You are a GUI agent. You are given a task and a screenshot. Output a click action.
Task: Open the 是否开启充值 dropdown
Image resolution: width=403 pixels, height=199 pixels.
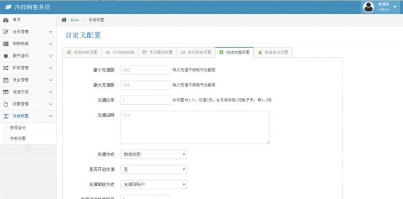154,170
